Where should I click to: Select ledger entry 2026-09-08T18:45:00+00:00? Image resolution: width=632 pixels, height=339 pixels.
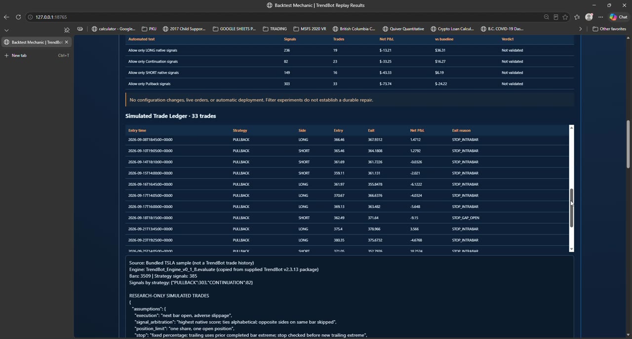click(347, 139)
